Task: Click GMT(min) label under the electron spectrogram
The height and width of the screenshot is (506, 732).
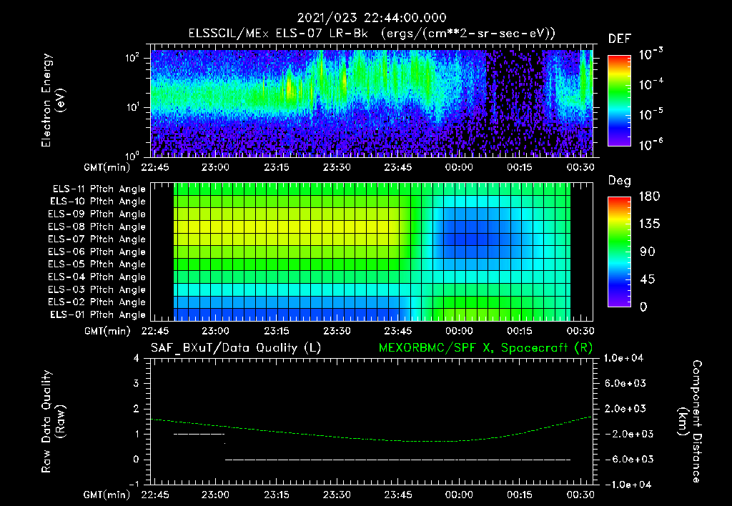Action: pos(107,167)
